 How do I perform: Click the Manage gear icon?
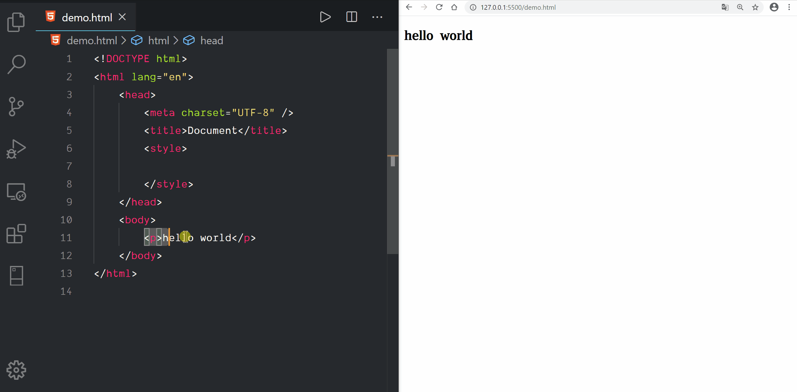pyautogui.click(x=16, y=370)
